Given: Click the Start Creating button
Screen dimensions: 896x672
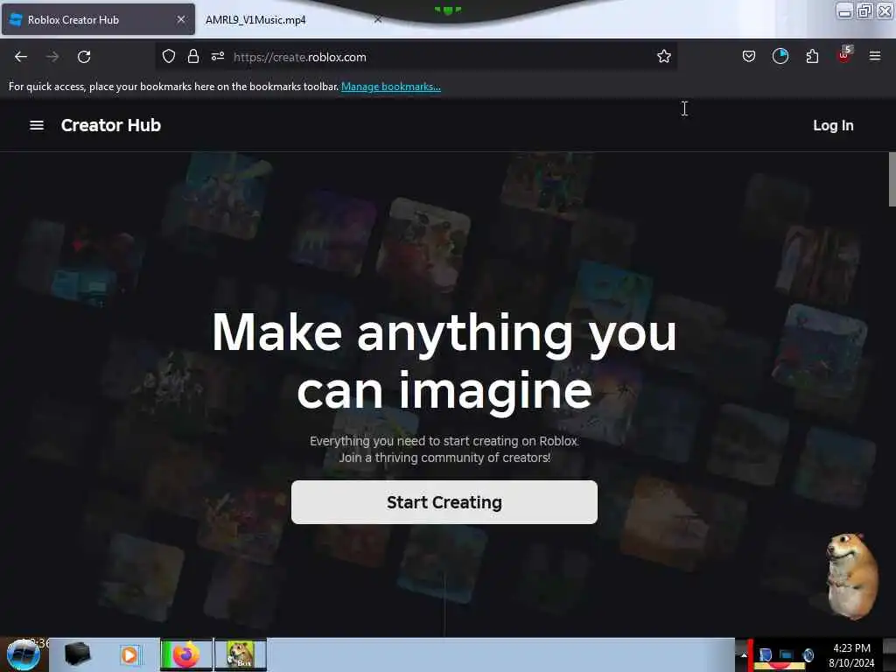Looking at the screenshot, I should click(x=444, y=502).
